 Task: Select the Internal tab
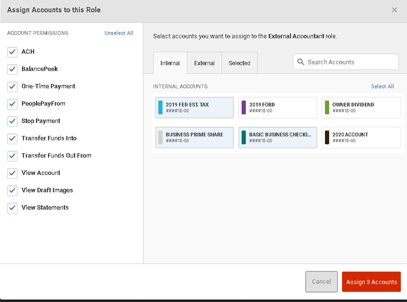click(x=170, y=63)
